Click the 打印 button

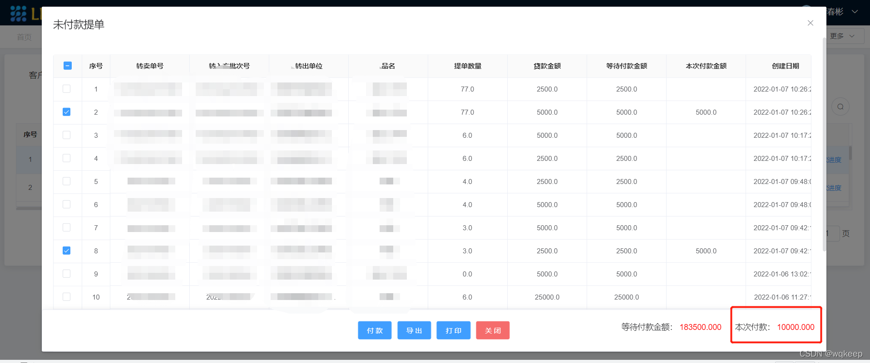[x=454, y=330]
